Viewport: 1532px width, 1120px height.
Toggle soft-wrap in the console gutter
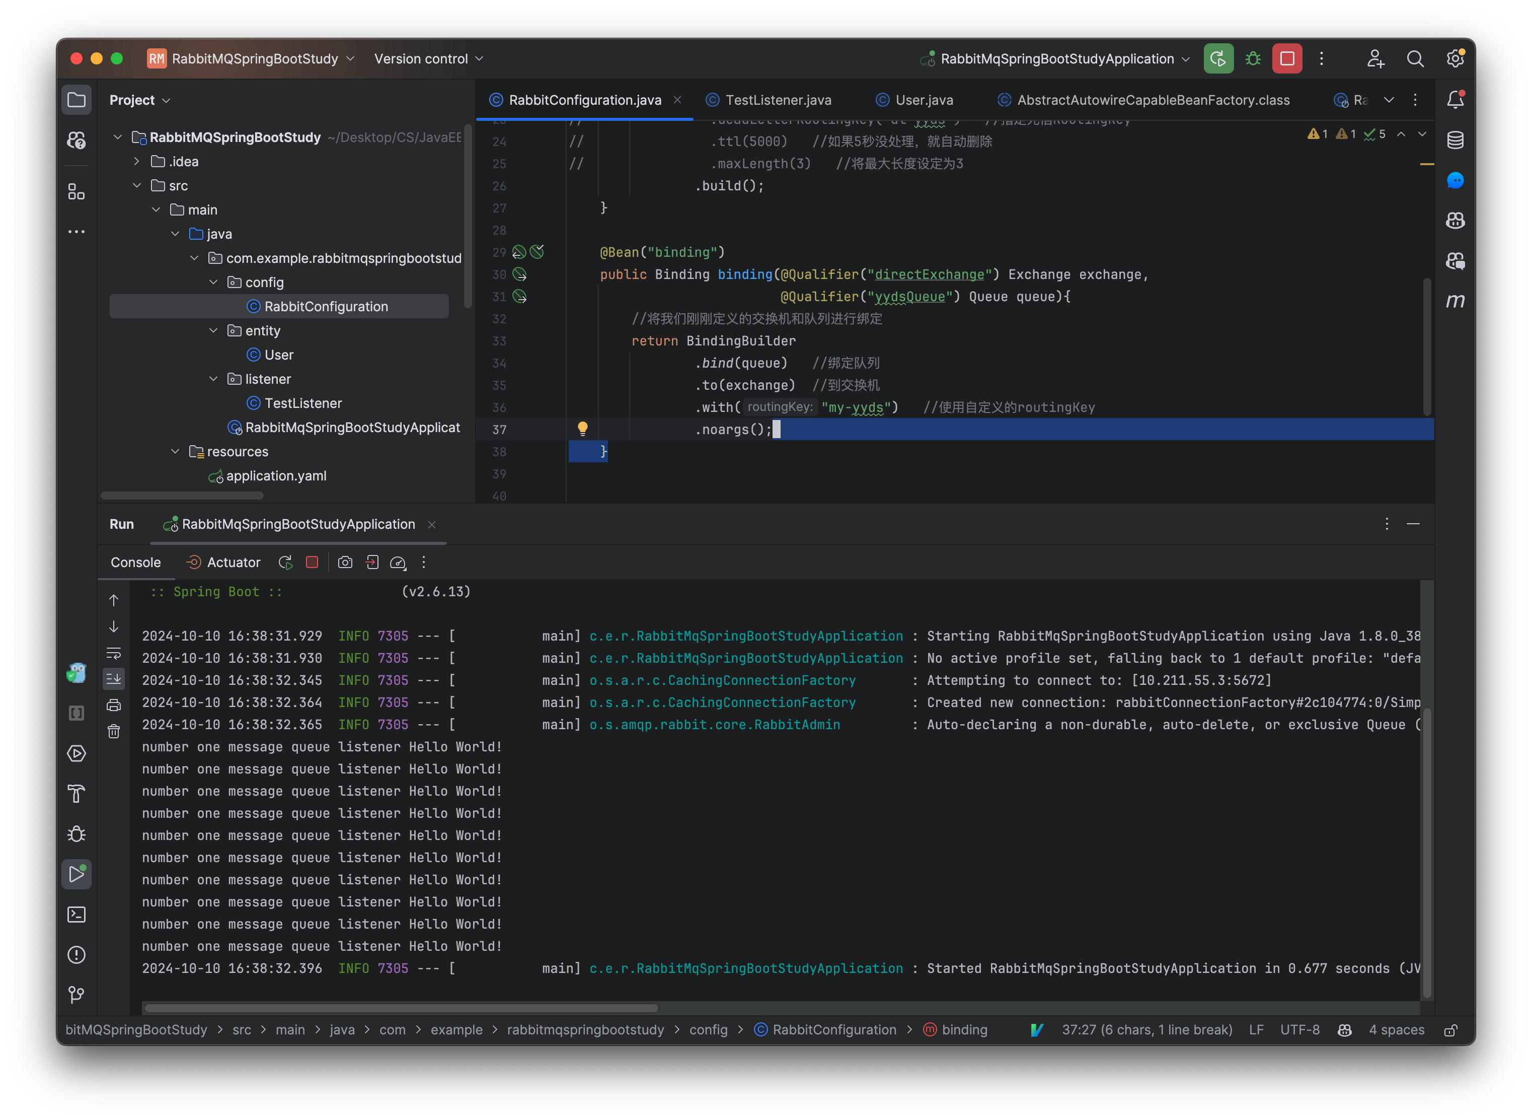(x=114, y=654)
